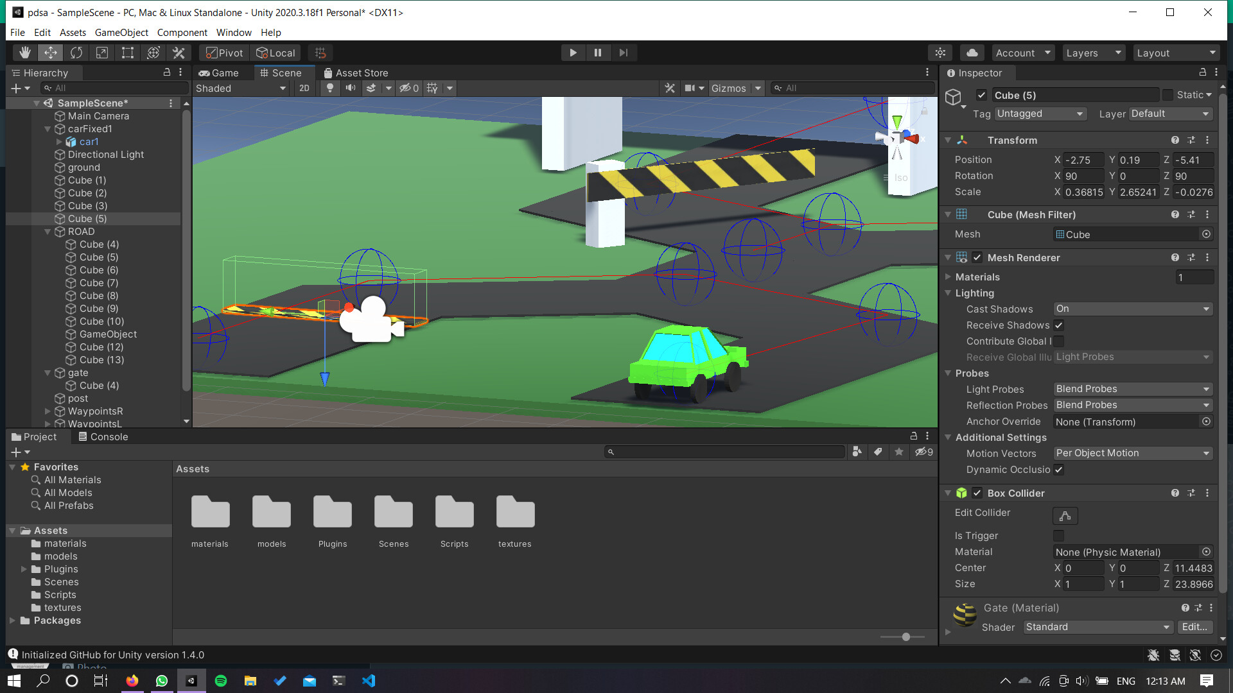Click Edit... on the Gate material shader
Image resolution: width=1233 pixels, height=693 pixels.
tap(1194, 627)
